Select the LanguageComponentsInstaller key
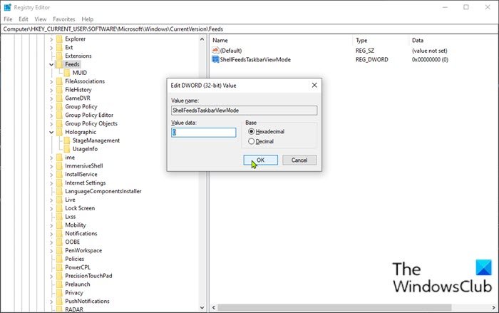Viewport: 499px width, 313px height. pos(103,191)
